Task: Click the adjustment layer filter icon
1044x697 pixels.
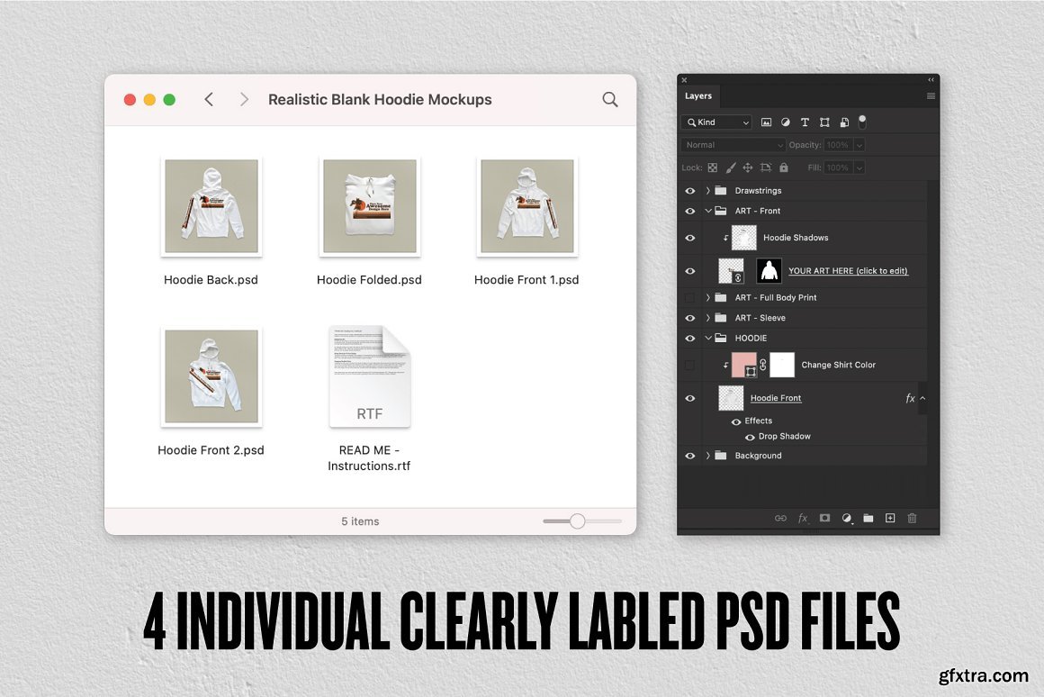Action: 786,122
